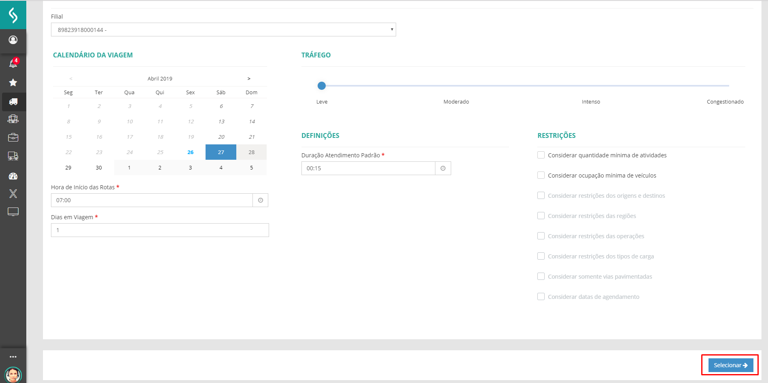Click the traffic slider handle

(322, 86)
